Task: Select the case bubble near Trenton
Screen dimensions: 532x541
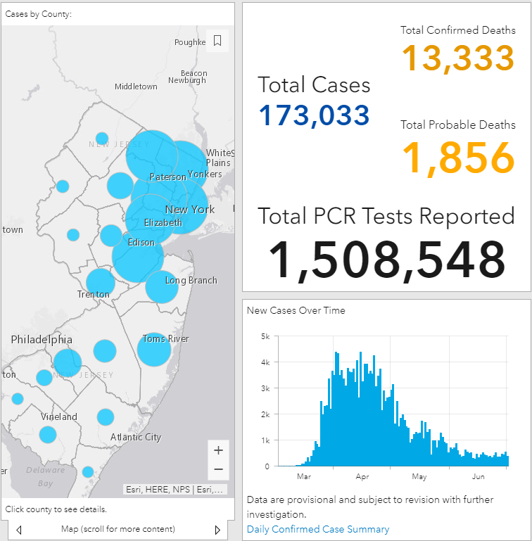Action: pyautogui.click(x=101, y=283)
